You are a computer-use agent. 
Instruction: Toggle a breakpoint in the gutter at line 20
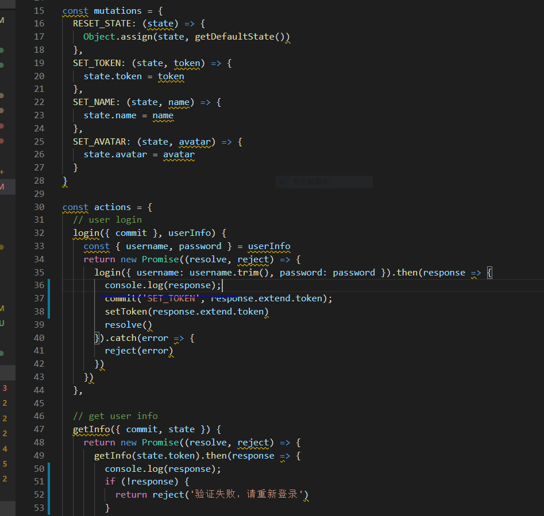click(x=24, y=76)
